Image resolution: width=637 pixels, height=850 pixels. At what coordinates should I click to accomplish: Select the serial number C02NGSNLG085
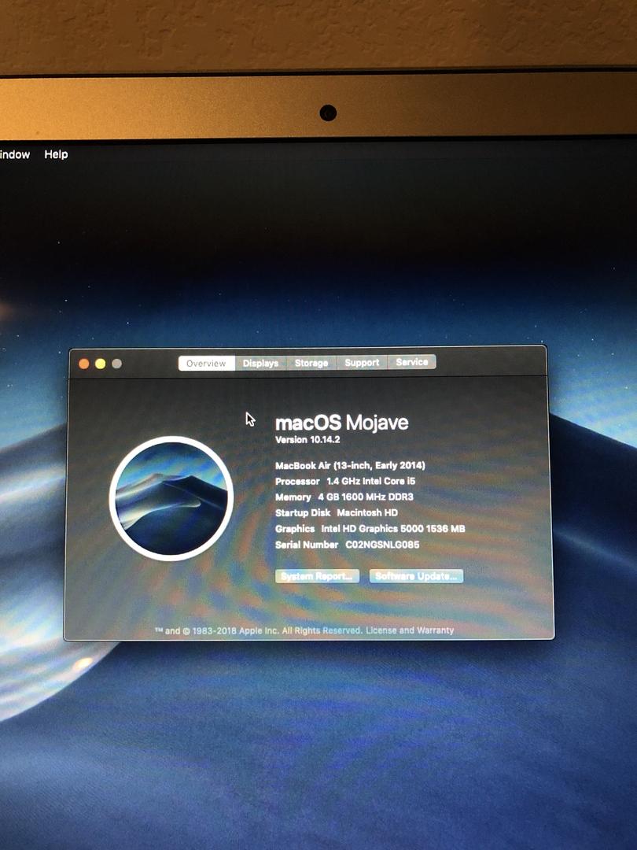[382, 545]
